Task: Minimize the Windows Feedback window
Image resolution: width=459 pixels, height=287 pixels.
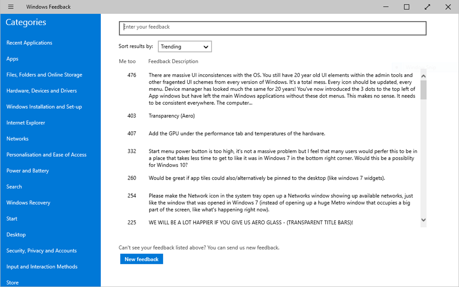Action: 386,7
